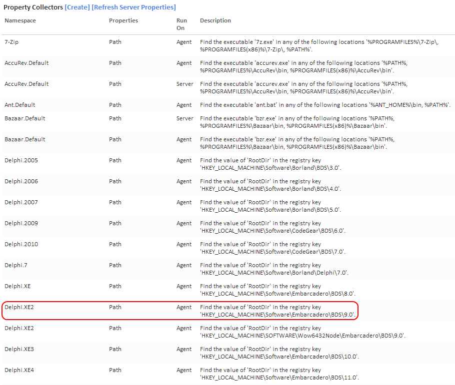The height and width of the screenshot is (385, 455).
Task: Click description with CodeGear\BDS\6.0 key
Action: pyautogui.click(x=272, y=227)
